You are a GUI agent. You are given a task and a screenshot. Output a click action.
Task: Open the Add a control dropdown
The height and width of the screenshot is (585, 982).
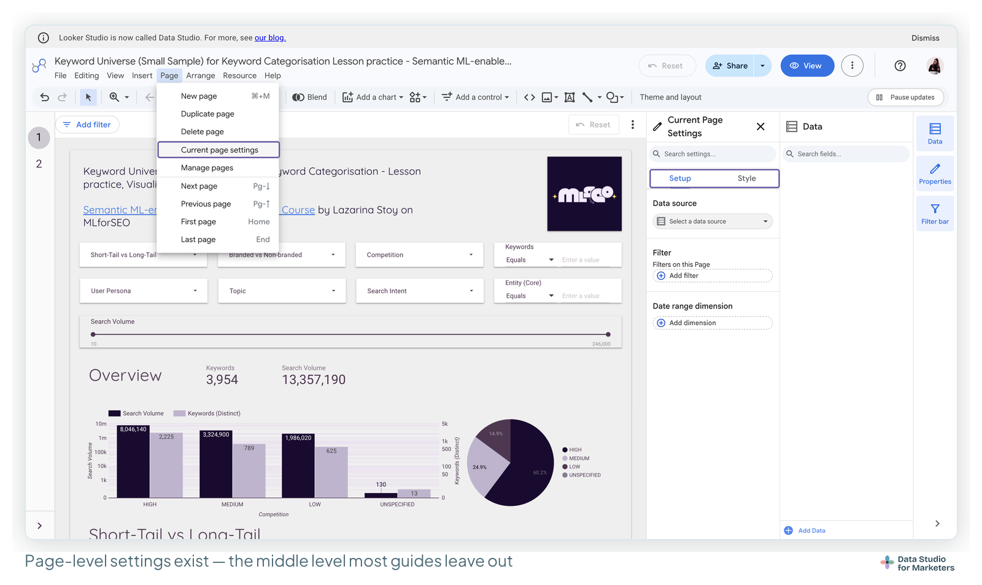[475, 97]
